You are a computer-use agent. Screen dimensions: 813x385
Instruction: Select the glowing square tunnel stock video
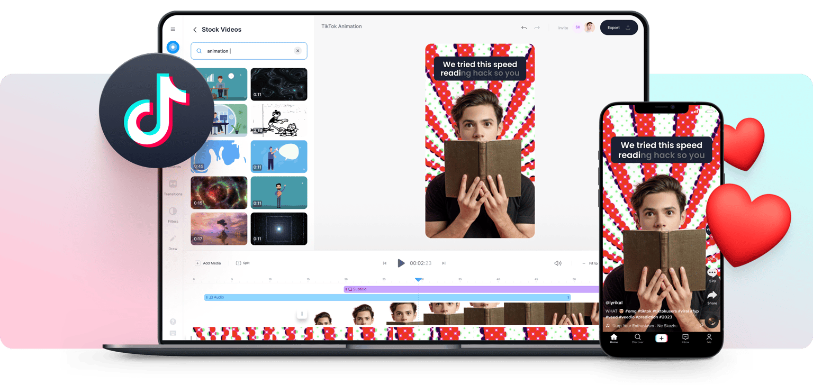279,228
